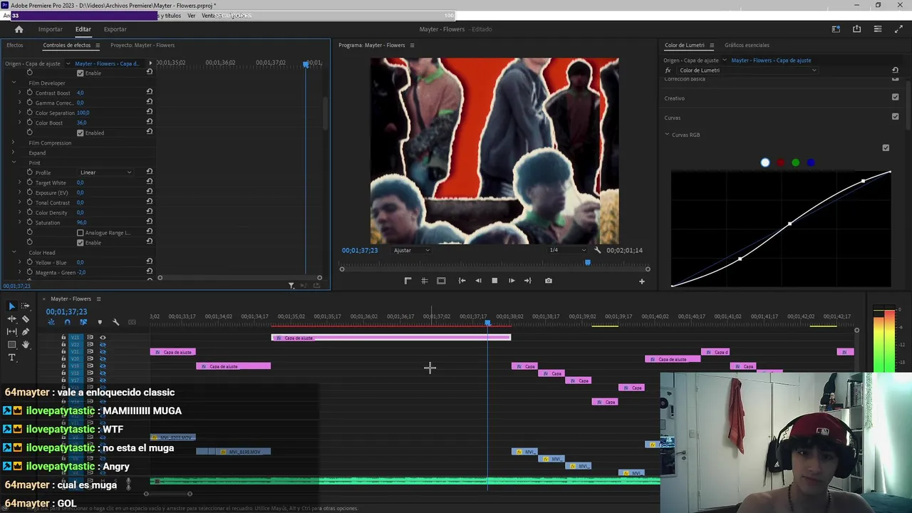Image resolution: width=912 pixels, height=513 pixels.
Task: Check Analogue Range Limiter checkbox
Action: (x=81, y=232)
